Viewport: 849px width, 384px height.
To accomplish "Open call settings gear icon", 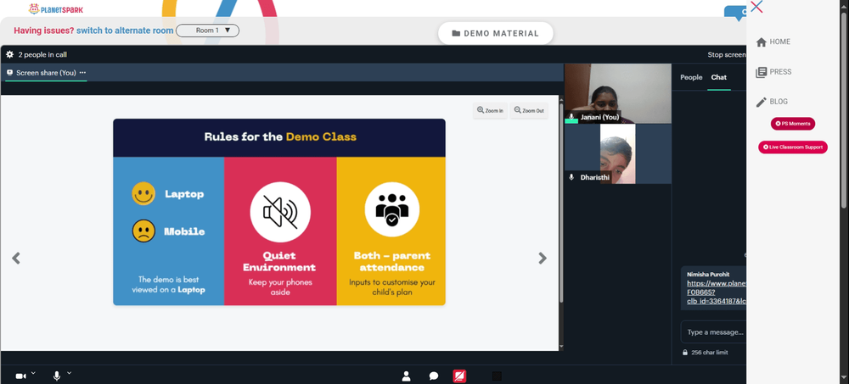I will tap(9, 54).
